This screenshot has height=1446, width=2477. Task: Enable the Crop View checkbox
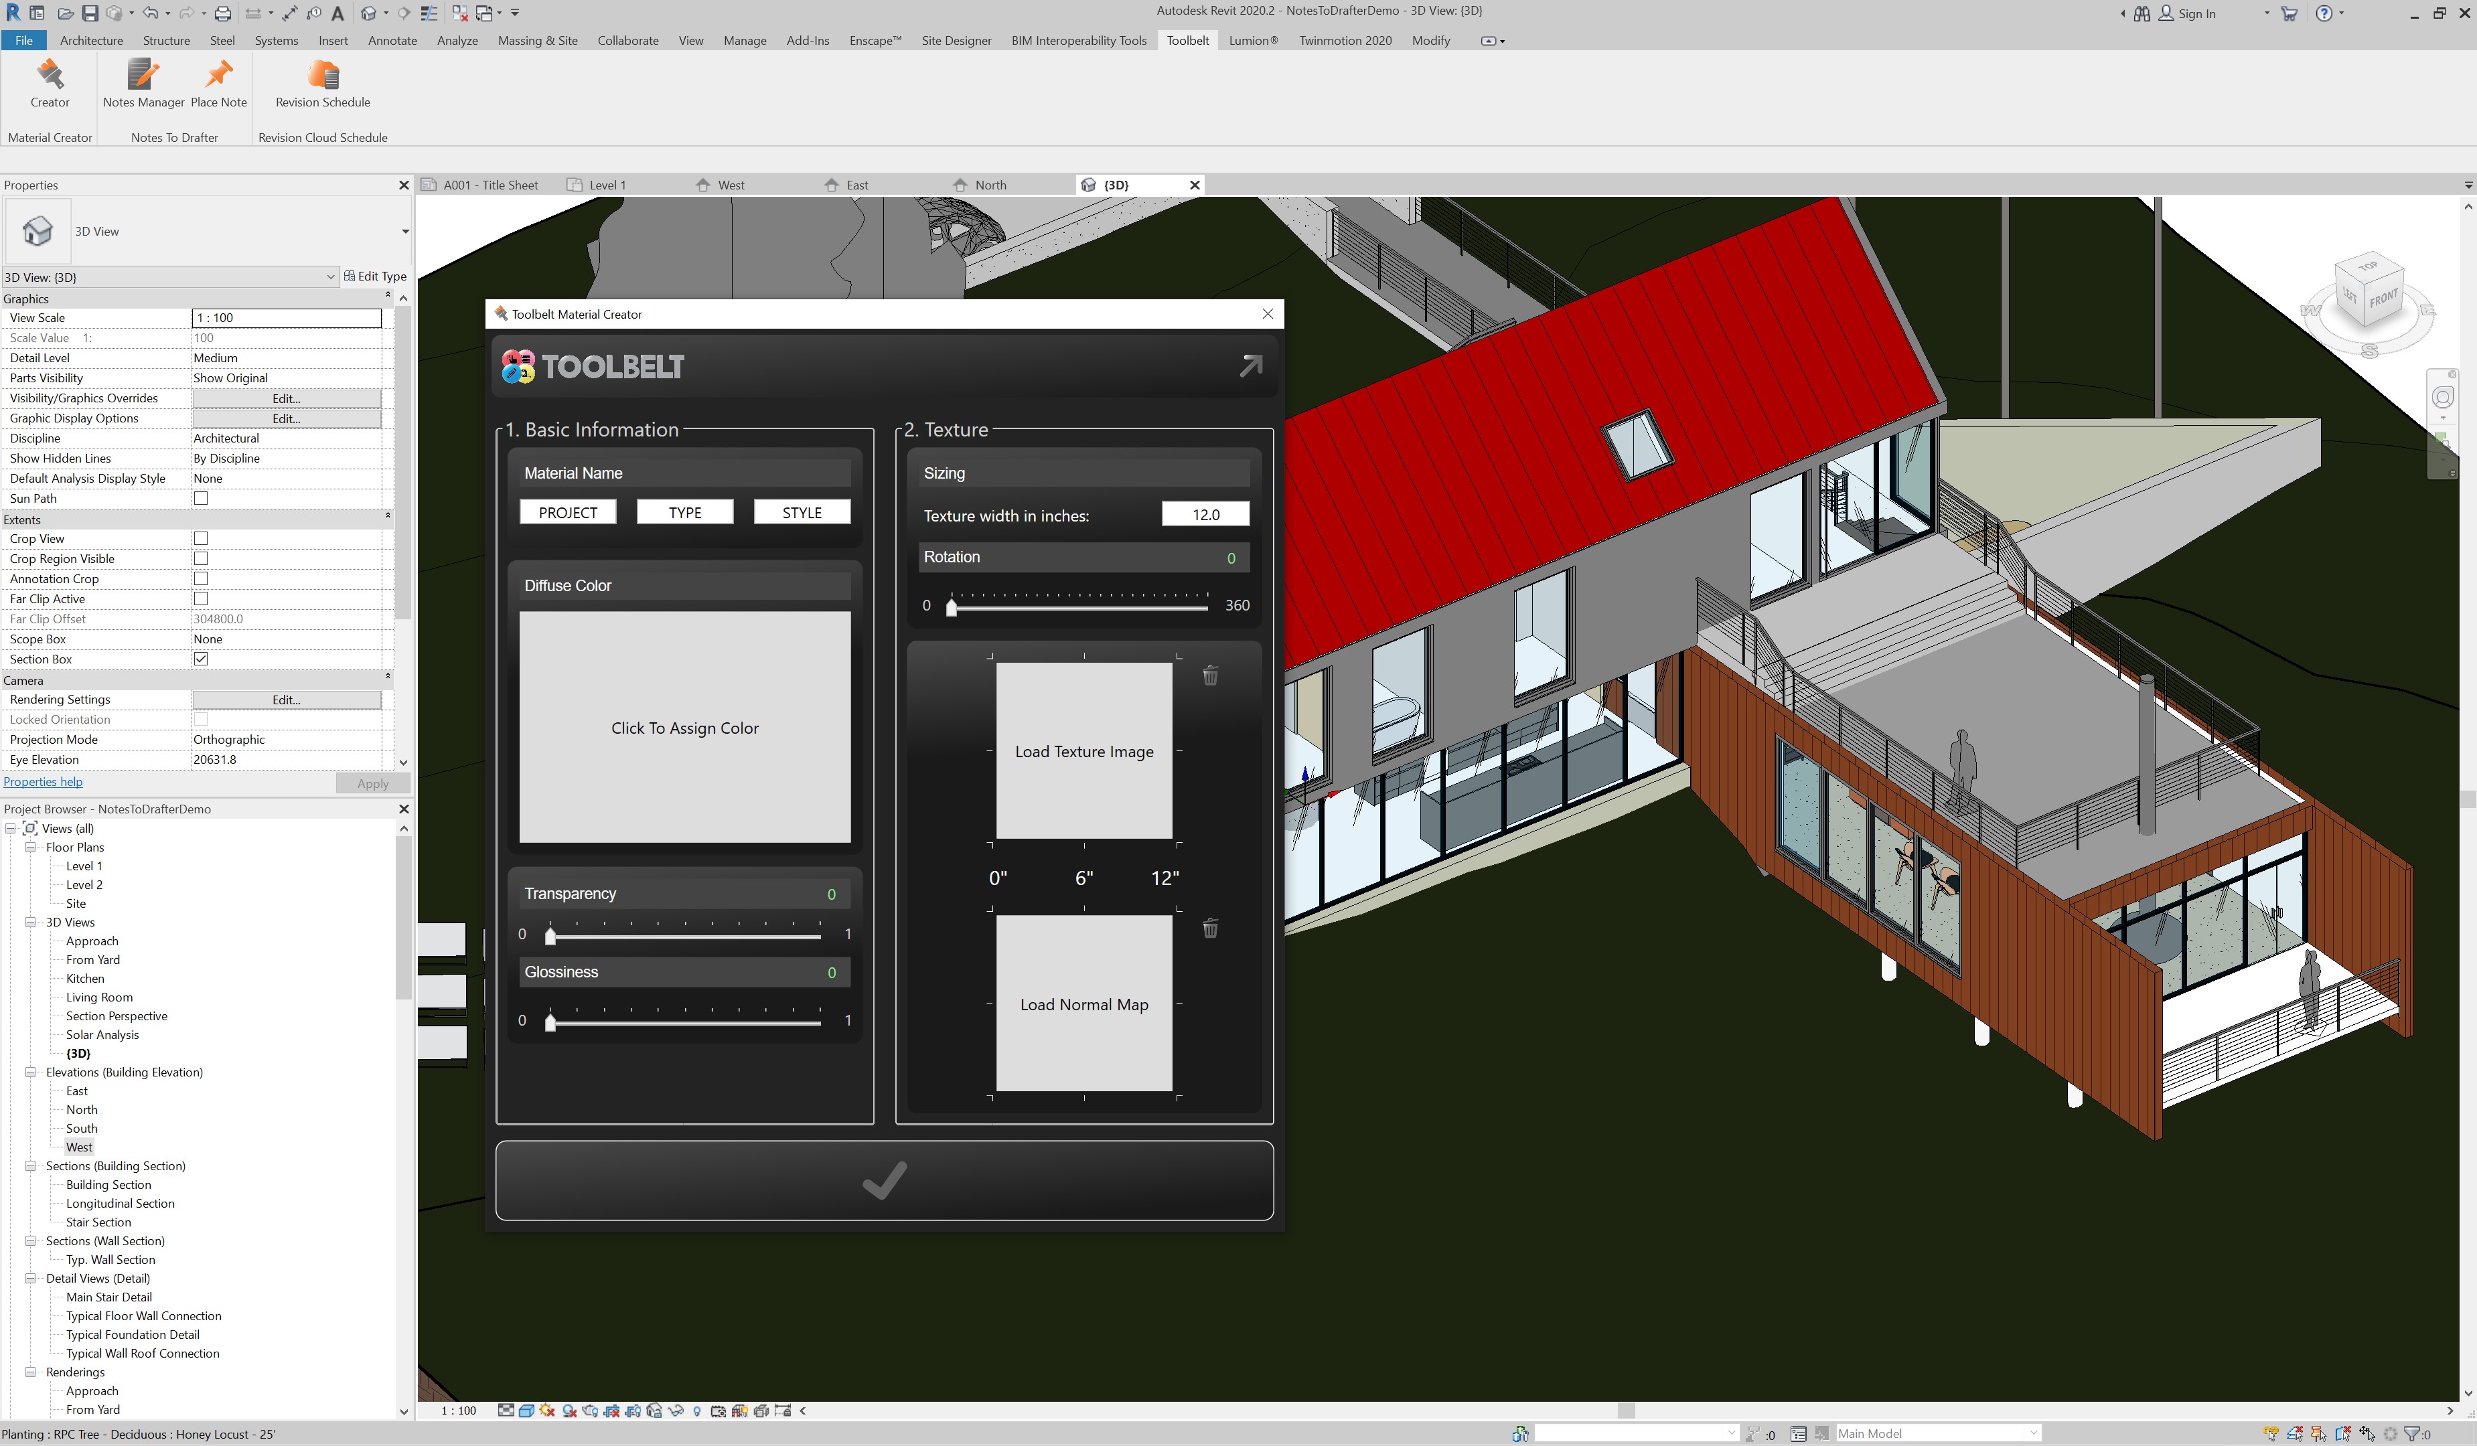click(200, 538)
